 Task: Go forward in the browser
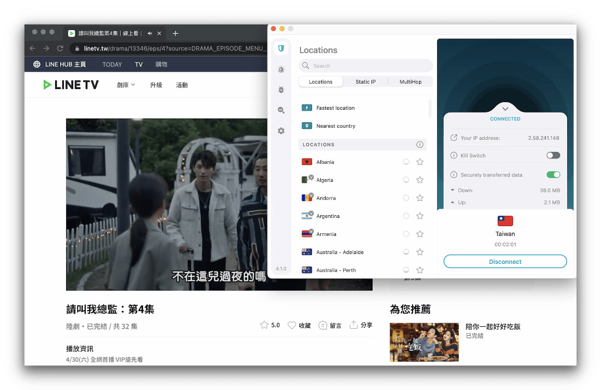46,48
